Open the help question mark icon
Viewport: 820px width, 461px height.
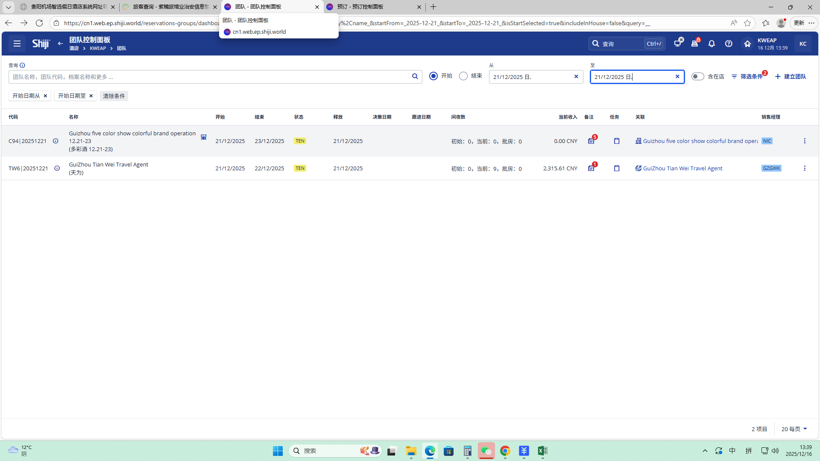[x=729, y=44]
